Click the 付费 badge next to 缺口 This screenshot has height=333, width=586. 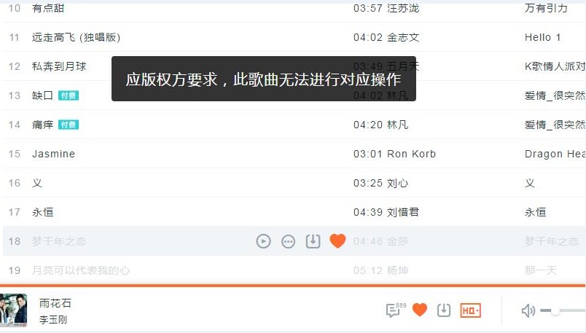tap(69, 95)
